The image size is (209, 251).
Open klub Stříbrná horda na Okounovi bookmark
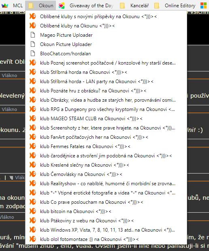point(106,72)
